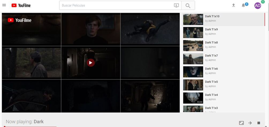
Task: Click the upload icon
Action: coord(233,5)
